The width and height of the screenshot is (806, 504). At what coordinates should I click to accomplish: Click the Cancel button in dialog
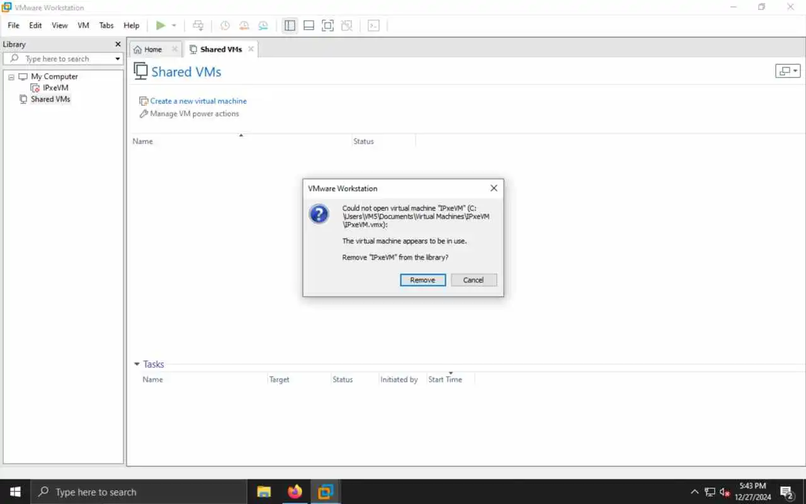(474, 280)
